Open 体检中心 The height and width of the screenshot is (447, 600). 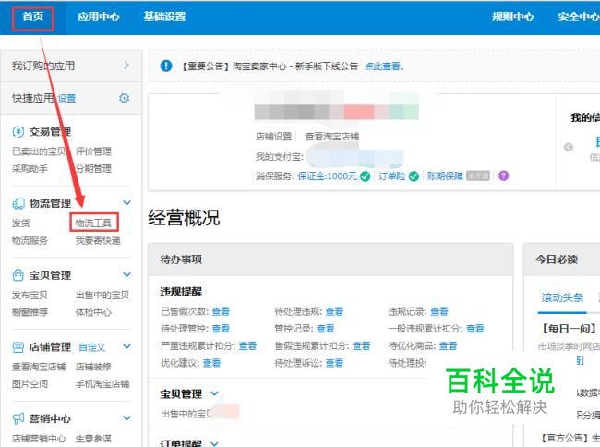[93, 312]
